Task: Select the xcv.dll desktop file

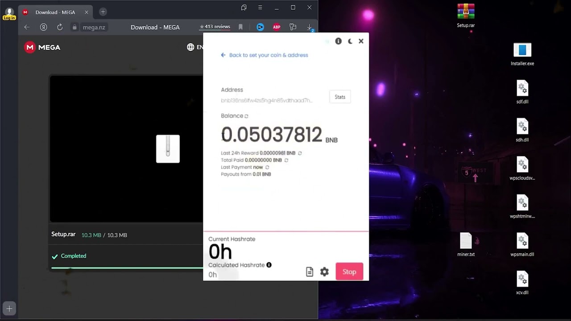Action: tap(522, 283)
